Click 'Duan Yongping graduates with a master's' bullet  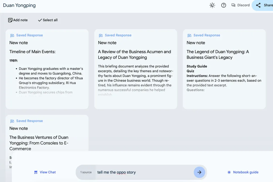pos(51,71)
